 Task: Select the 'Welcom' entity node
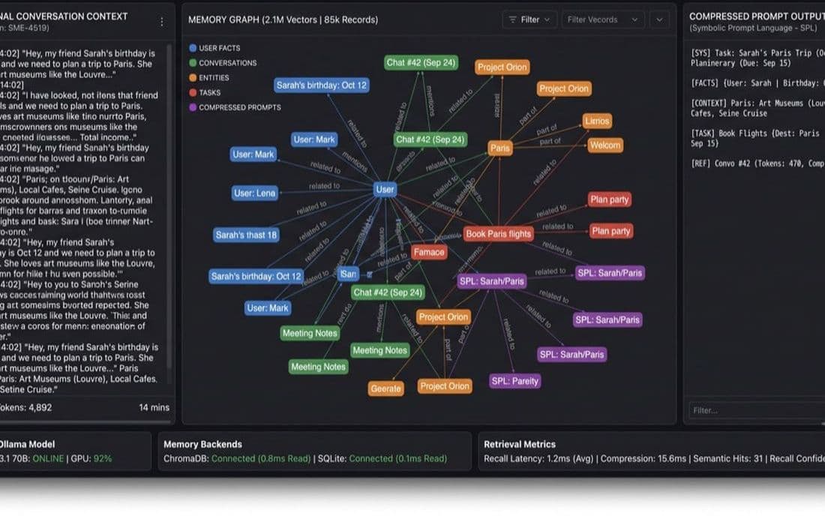(605, 145)
